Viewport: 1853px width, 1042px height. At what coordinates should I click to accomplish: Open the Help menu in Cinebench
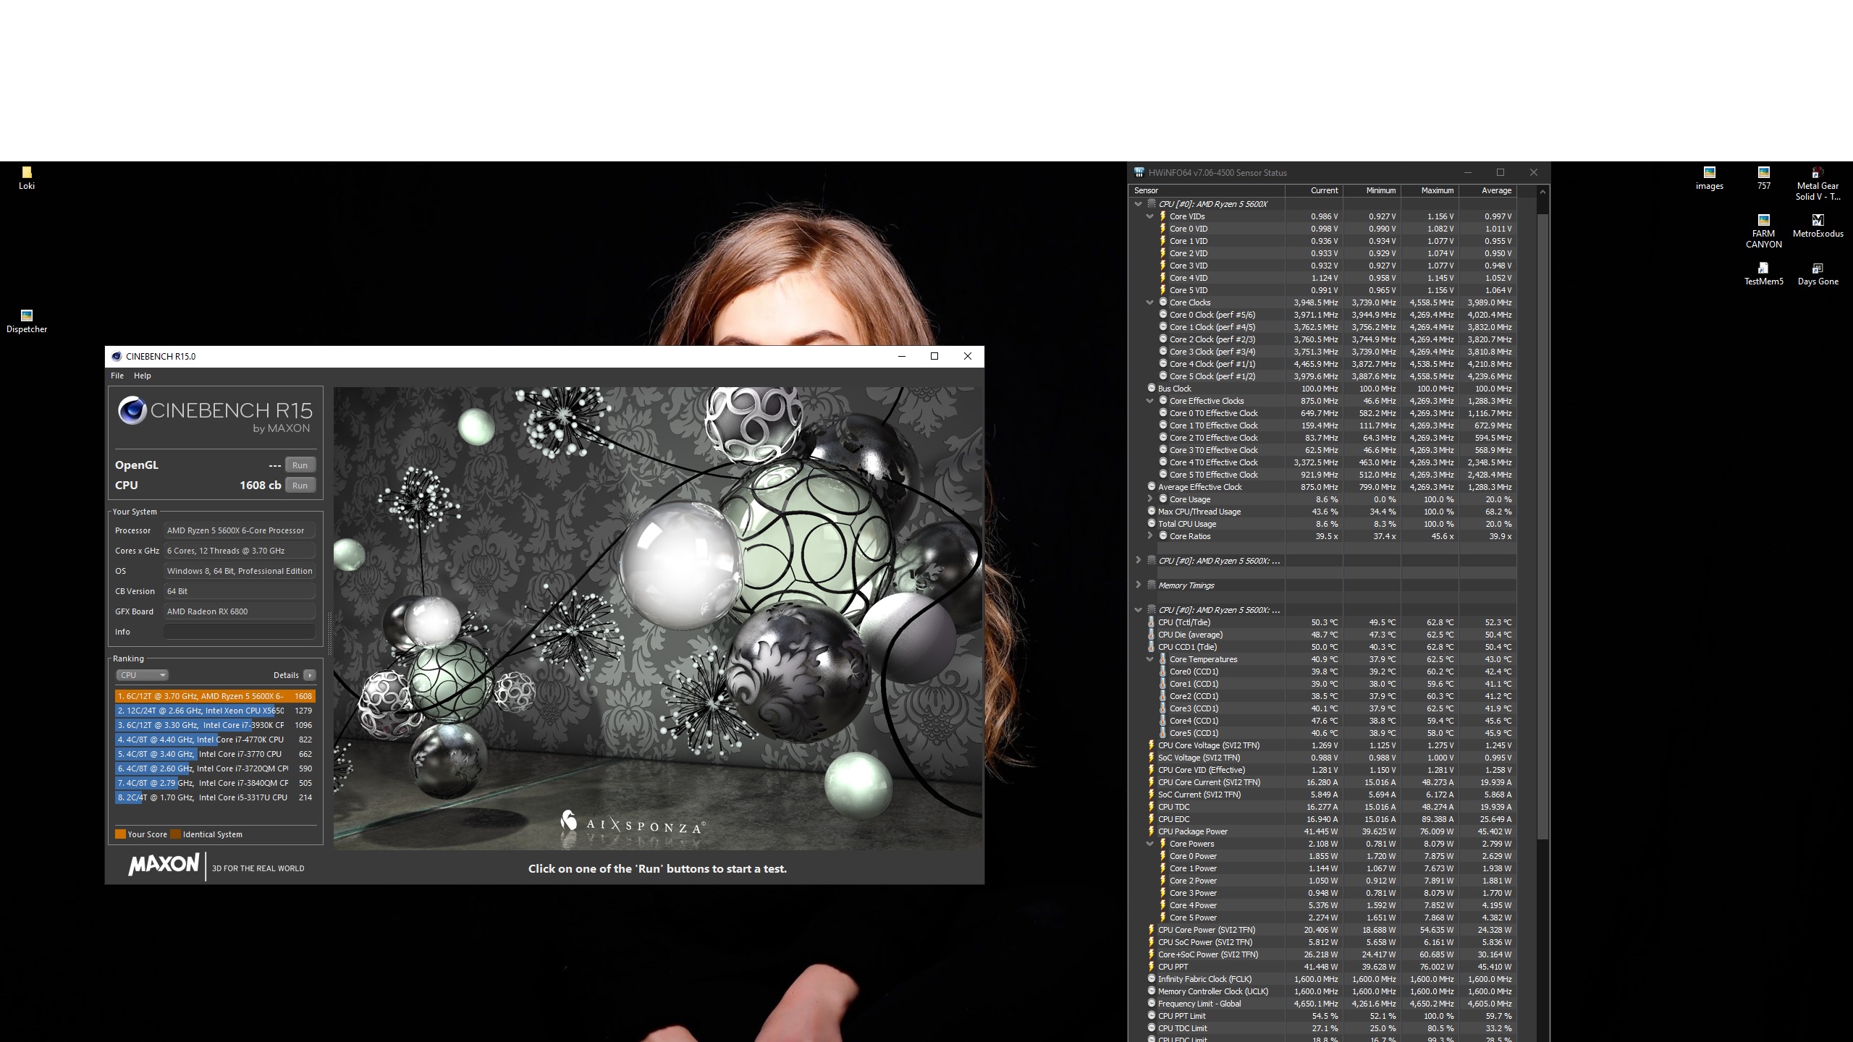tap(142, 376)
